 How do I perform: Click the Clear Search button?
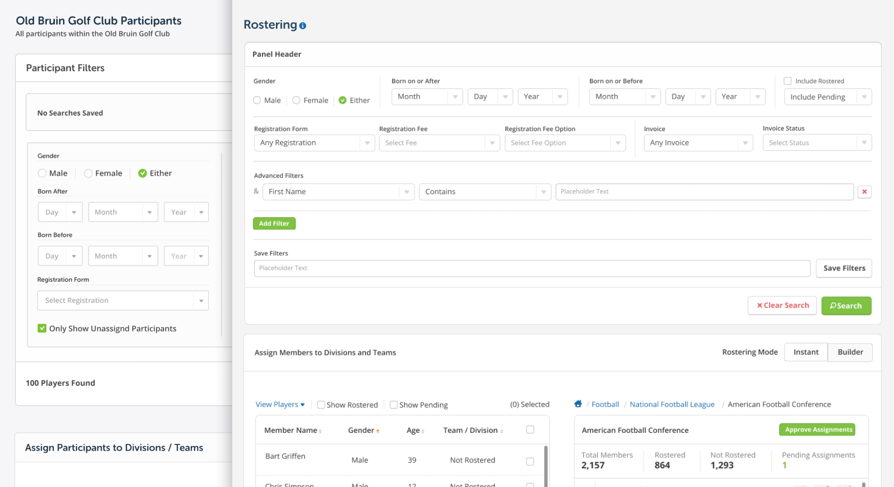pyautogui.click(x=782, y=306)
